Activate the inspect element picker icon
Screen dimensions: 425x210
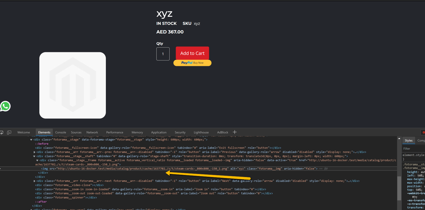(x=2, y=132)
